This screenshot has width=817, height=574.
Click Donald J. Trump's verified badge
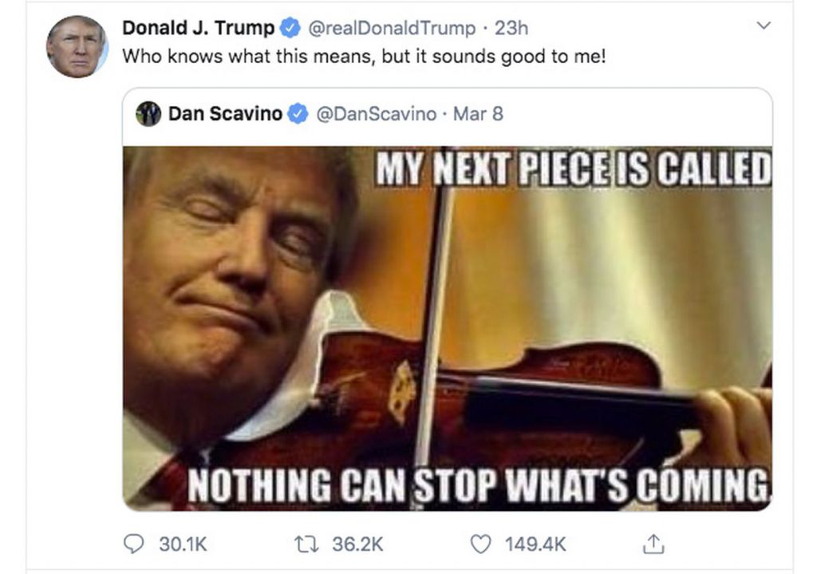pos(290,28)
